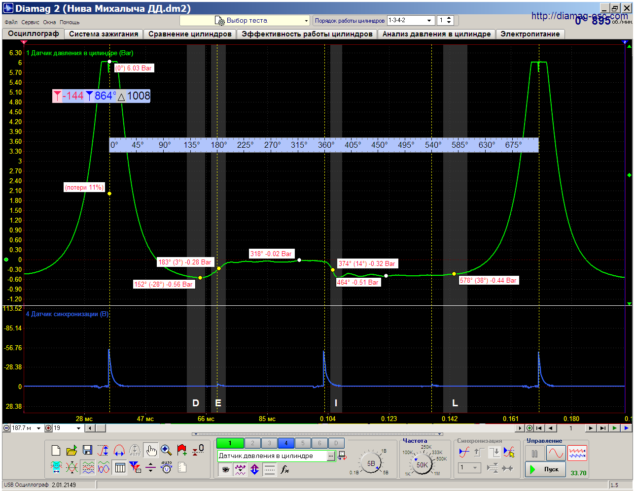The image size is (635, 491).
Task: Create a new file with the blank page icon
Action: [x=56, y=450]
